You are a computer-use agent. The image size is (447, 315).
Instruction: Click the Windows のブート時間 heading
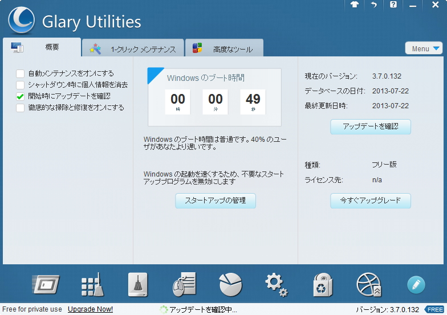(205, 77)
